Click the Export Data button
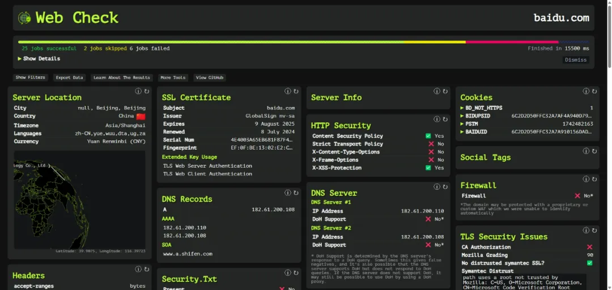The width and height of the screenshot is (612, 290). coord(69,78)
